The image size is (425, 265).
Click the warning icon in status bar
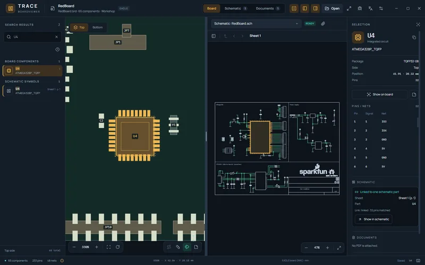click(x=62, y=261)
